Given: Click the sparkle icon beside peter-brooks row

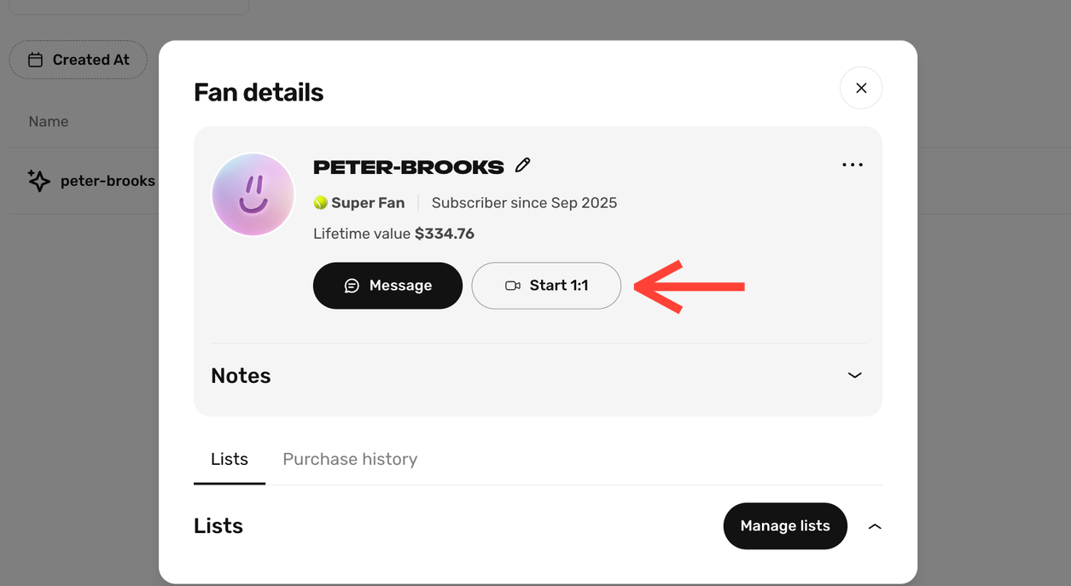Looking at the screenshot, I should [x=38, y=180].
